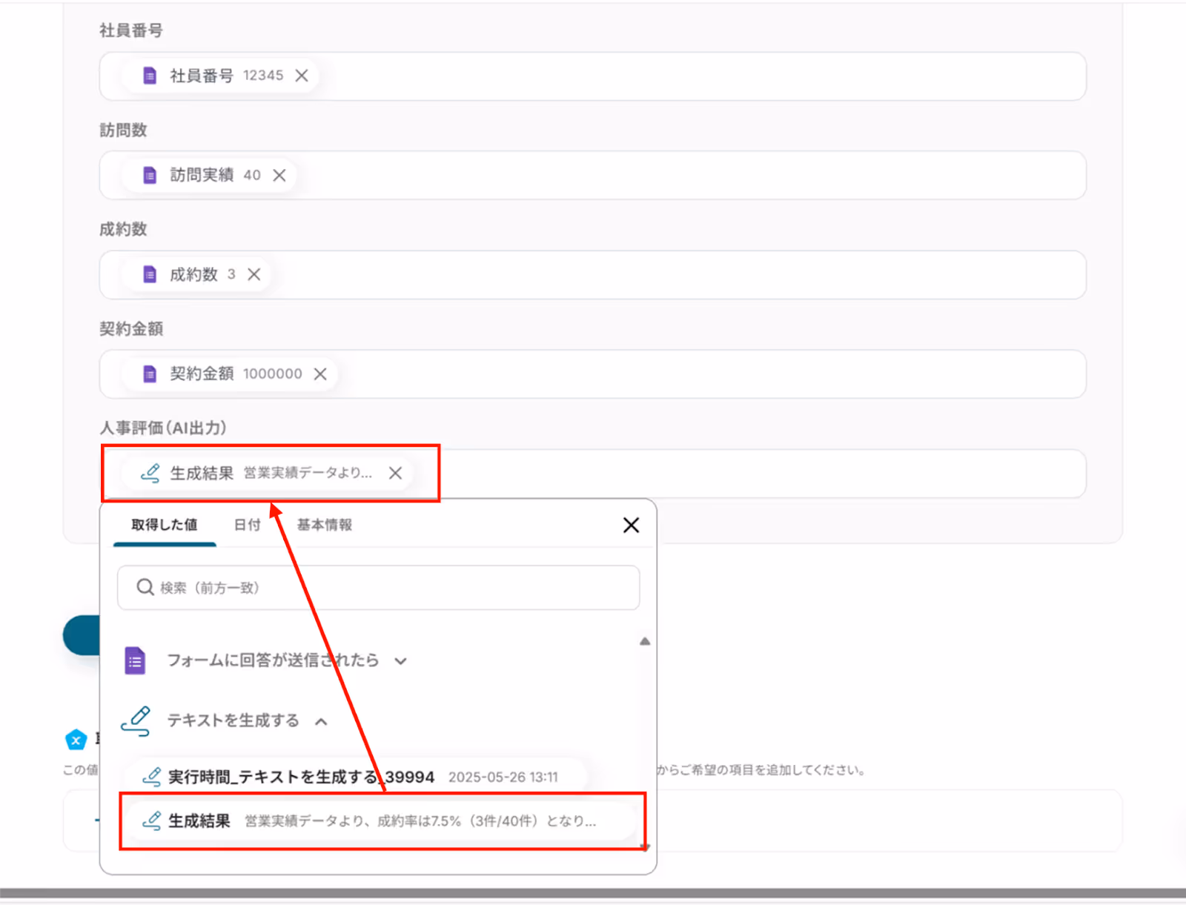Remove the 社員番号 12345 chip
This screenshot has height=905, width=1186.
(302, 76)
